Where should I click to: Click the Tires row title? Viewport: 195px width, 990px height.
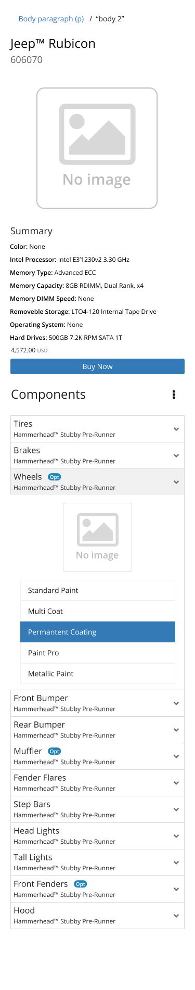[23, 424]
